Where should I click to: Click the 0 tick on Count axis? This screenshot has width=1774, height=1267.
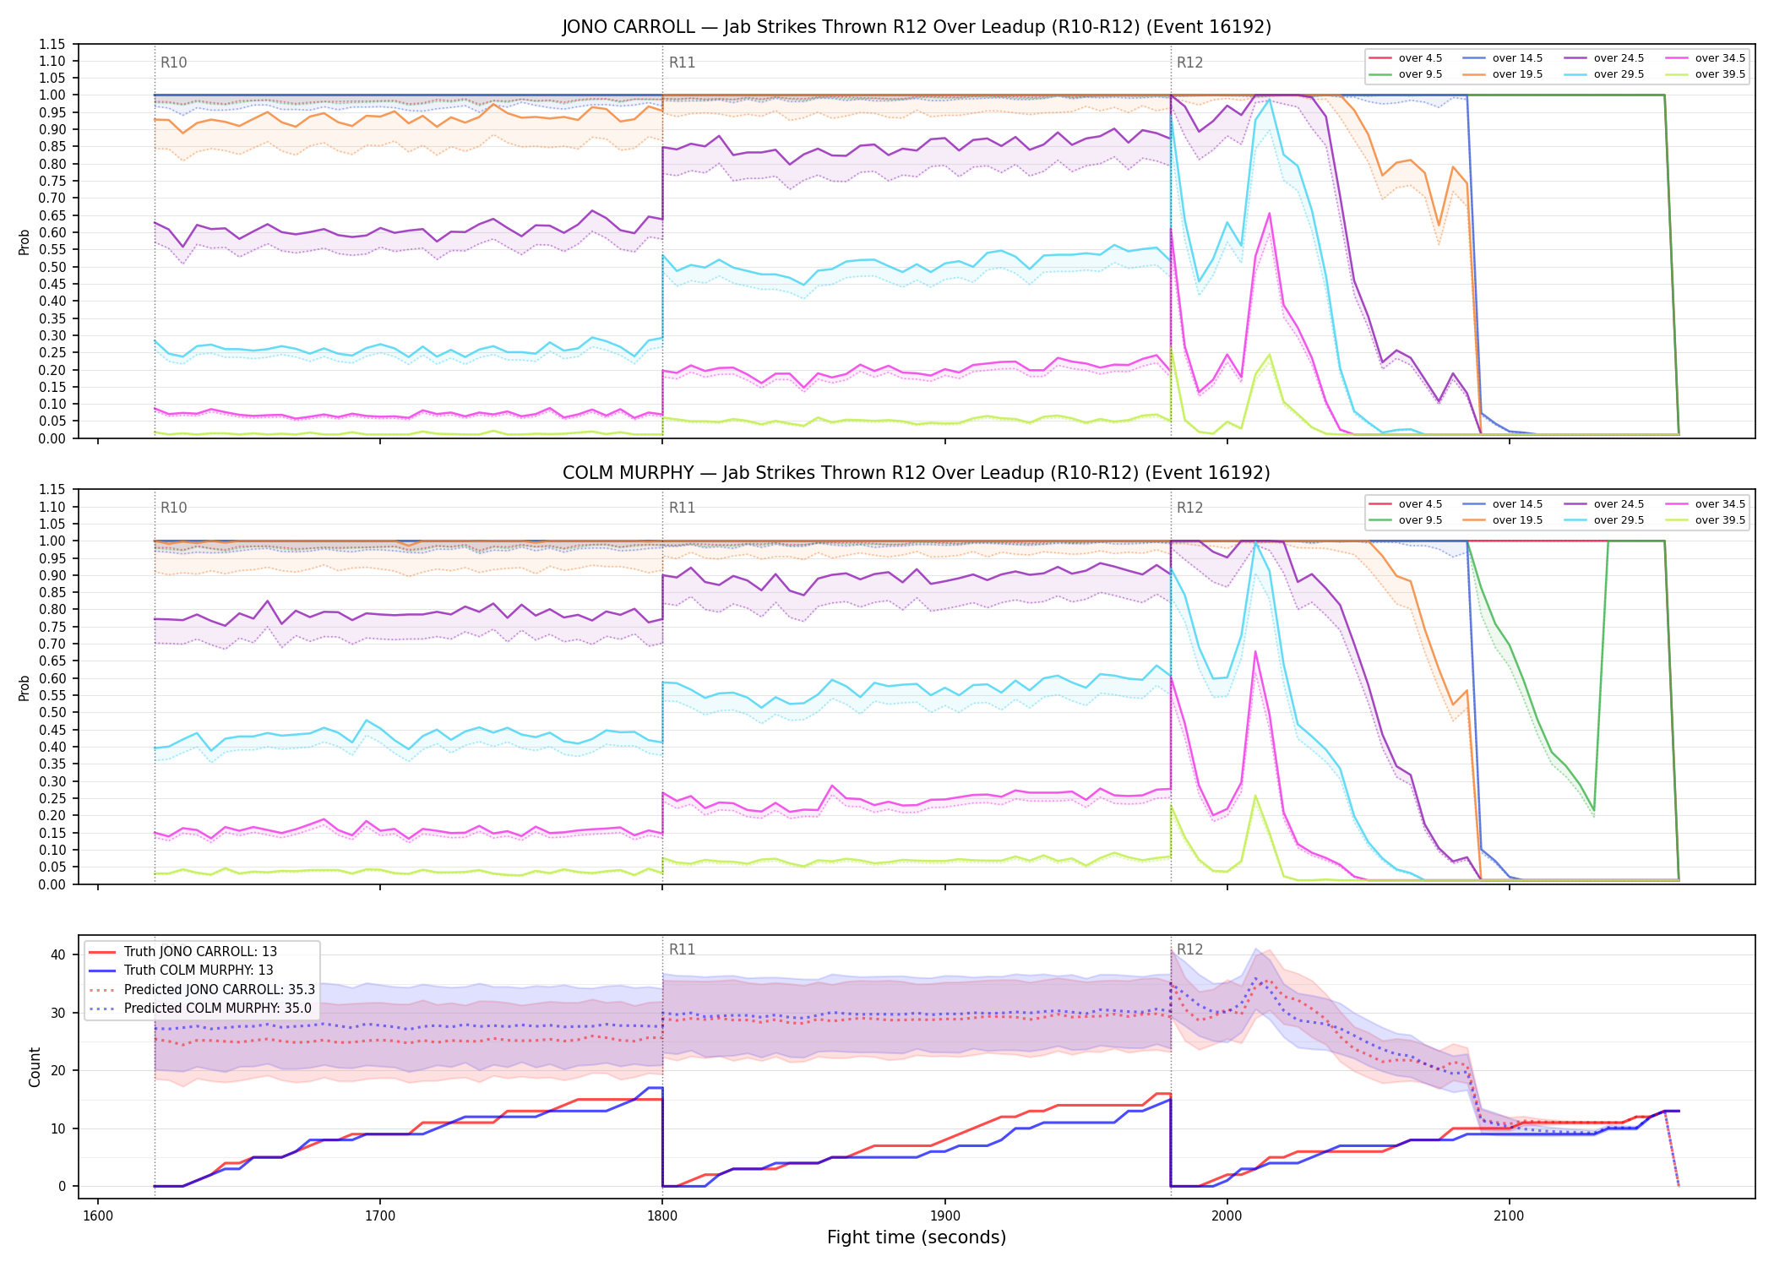pos(63,1186)
